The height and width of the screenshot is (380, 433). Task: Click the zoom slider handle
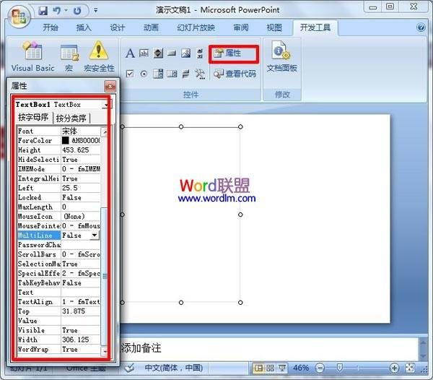pyautogui.click(x=340, y=368)
